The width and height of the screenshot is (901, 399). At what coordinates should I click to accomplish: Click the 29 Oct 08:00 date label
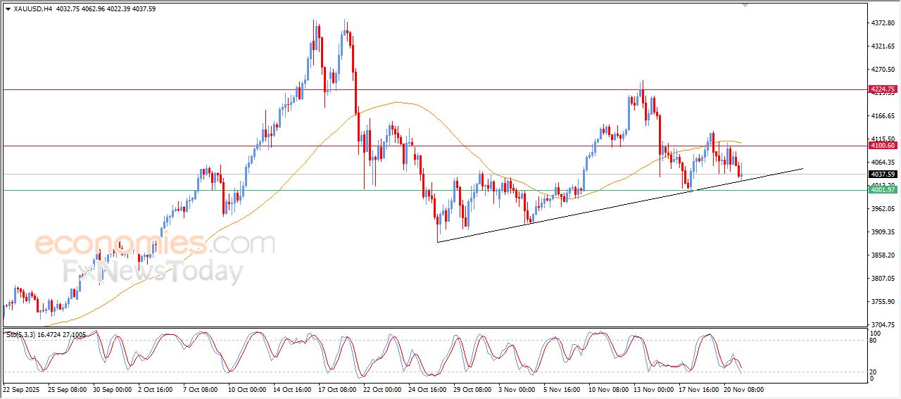(x=472, y=389)
